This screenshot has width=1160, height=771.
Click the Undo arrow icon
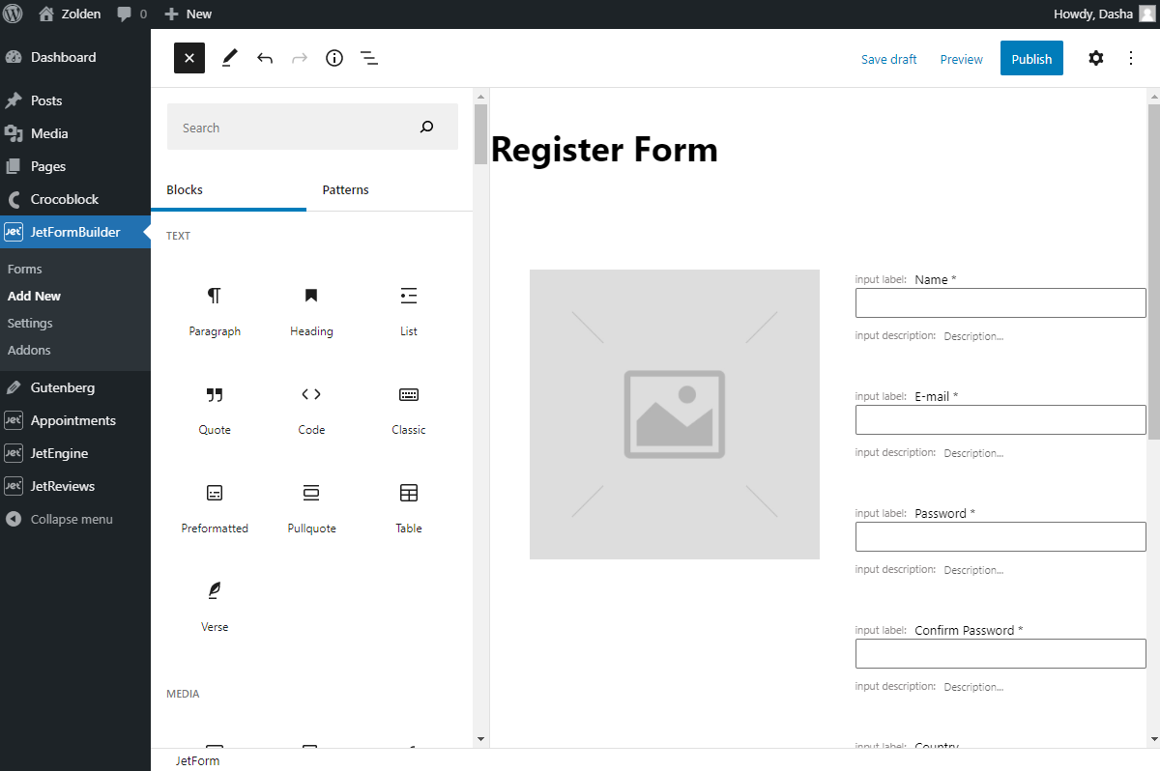tap(264, 58)
